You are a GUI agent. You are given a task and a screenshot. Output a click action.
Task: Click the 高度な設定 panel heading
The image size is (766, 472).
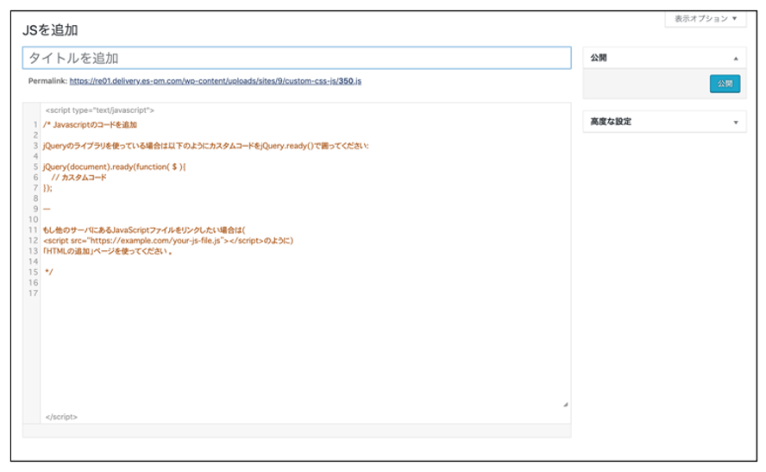pyautogui.click(x=611, y=122)
